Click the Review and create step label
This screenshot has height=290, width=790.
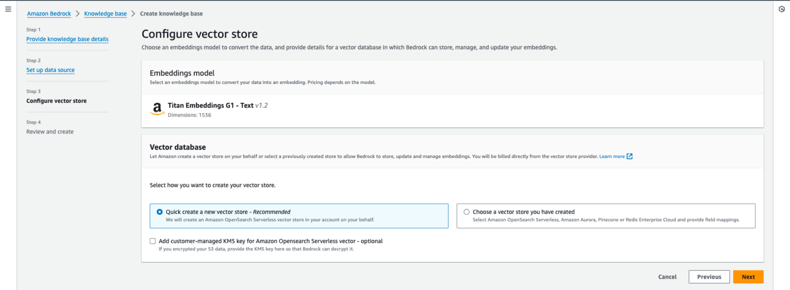point(50,132)
